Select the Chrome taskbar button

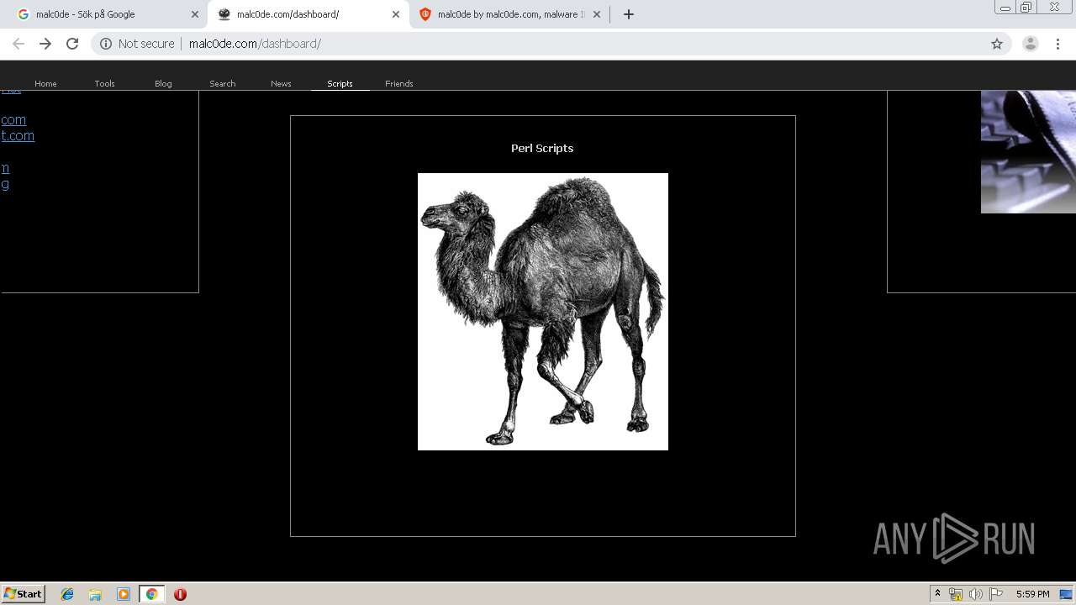(151, 594)
